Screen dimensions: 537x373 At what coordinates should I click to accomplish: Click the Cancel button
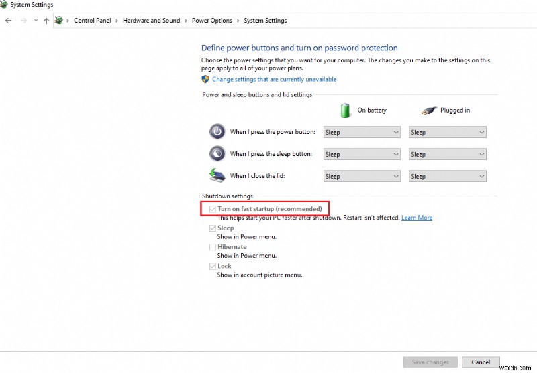click(x=481, y=362)
